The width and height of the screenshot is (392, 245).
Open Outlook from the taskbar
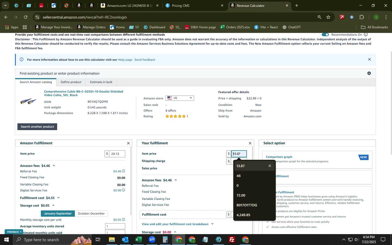[125, 240]
